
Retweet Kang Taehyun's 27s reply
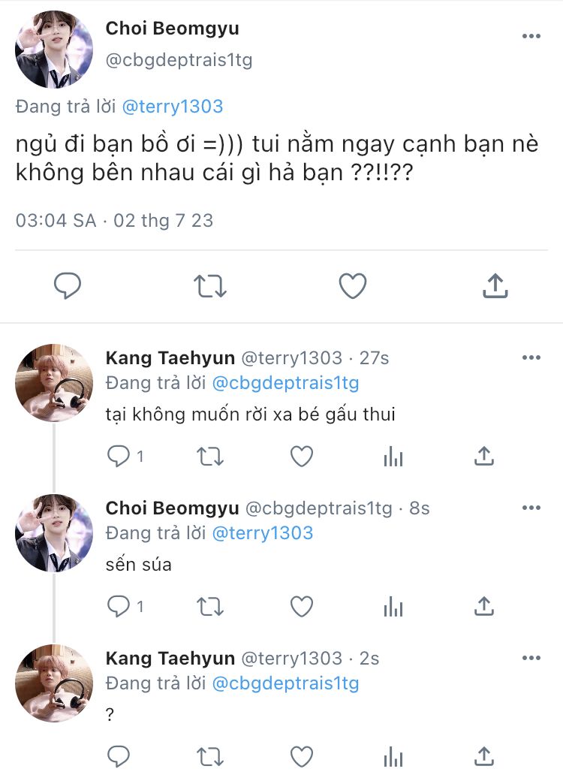click(210, 456)
